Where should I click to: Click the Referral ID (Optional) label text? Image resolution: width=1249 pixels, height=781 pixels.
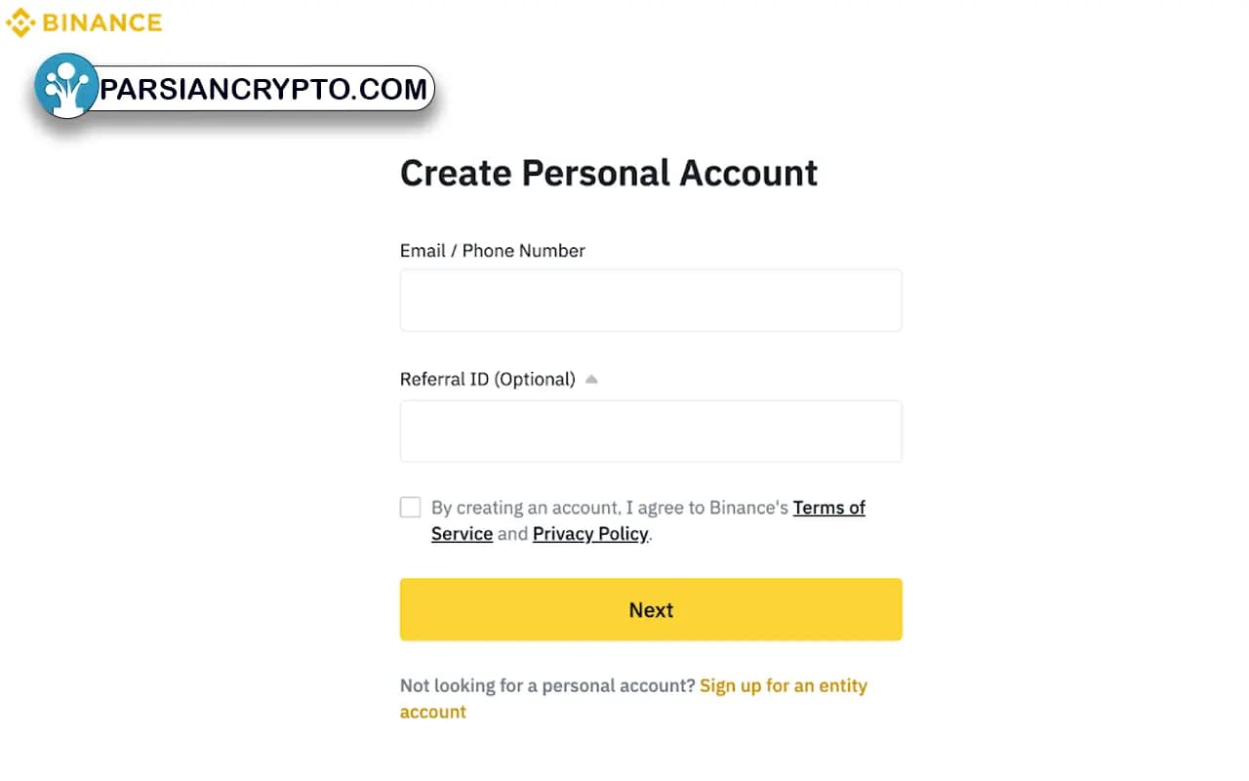[x=488, y=379]
